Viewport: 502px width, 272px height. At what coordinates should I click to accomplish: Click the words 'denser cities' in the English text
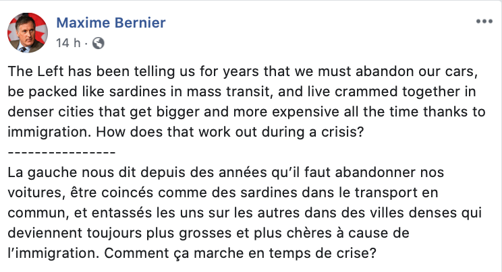(x=51, y=112)
